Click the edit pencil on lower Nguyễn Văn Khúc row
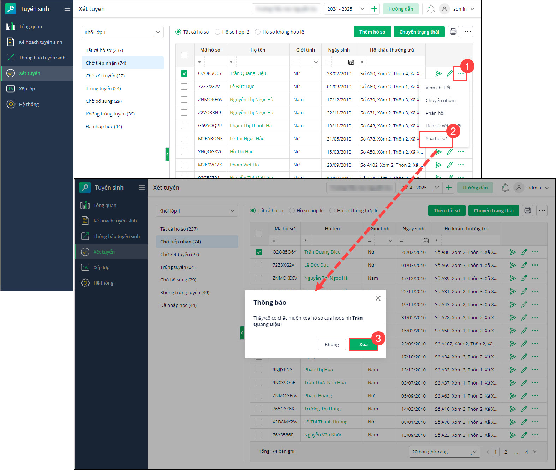This screenshot has width=556, height=470. 524,435
